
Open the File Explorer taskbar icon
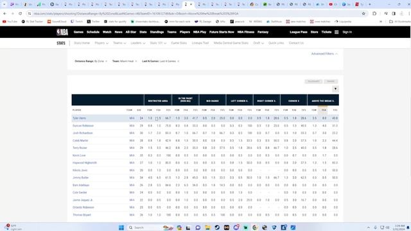(x=207, y=227)
